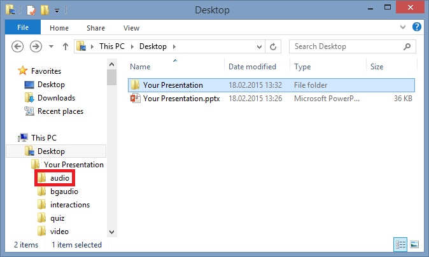Switch to Large icons view layout
The height and width of the screenshot is (257, 429).
point(414,244)
